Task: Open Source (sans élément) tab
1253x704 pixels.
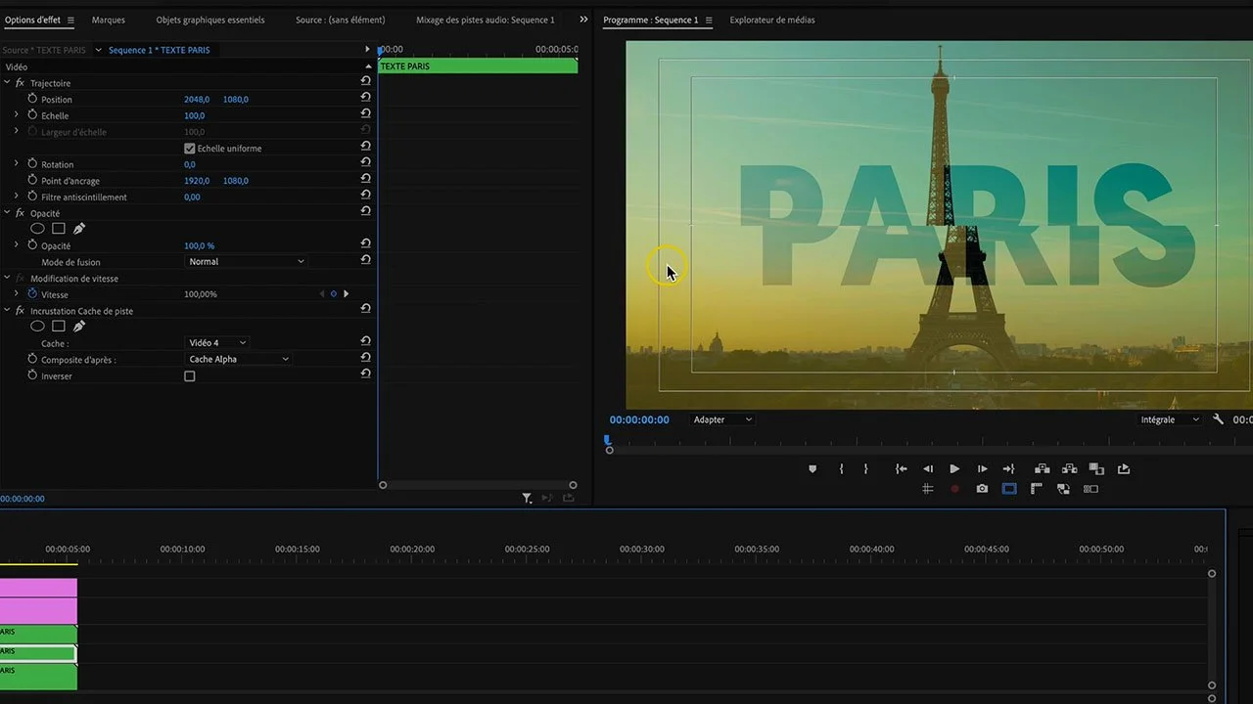Action: tap(341, 20)
